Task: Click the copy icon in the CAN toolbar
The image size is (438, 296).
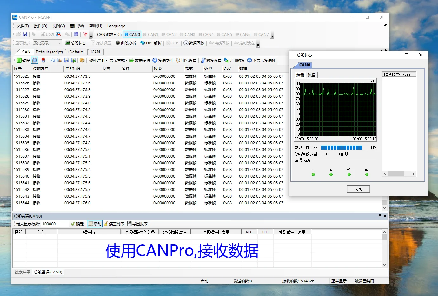Action: click(x=52, y=60)
